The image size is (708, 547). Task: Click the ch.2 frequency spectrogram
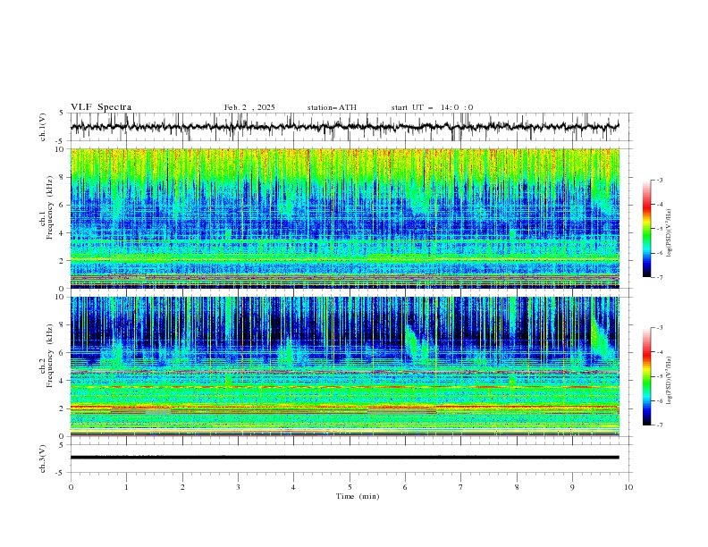click(x=345, y=366)
